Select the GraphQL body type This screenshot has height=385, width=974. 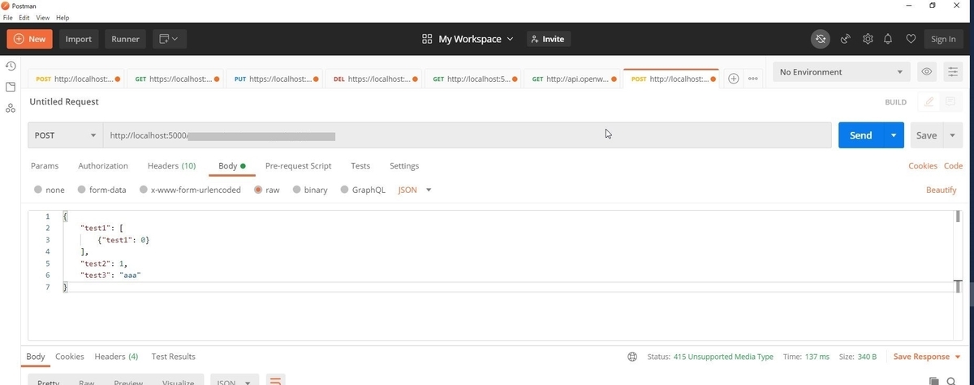pyautogui.click(x=363, y=190)
